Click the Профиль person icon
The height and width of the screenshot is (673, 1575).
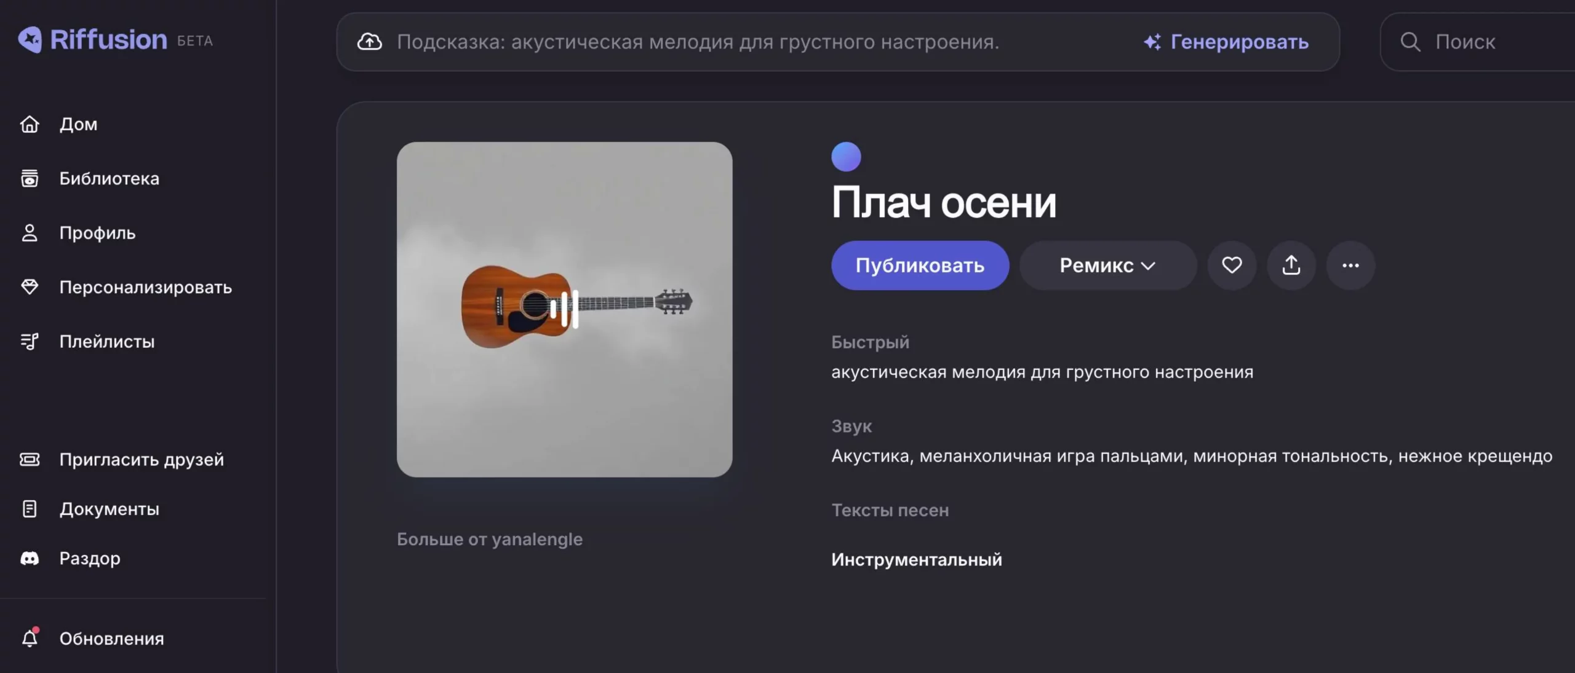click(x=30, y=233)
